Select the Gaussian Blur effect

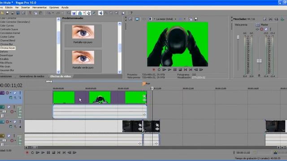click(7, 70)
